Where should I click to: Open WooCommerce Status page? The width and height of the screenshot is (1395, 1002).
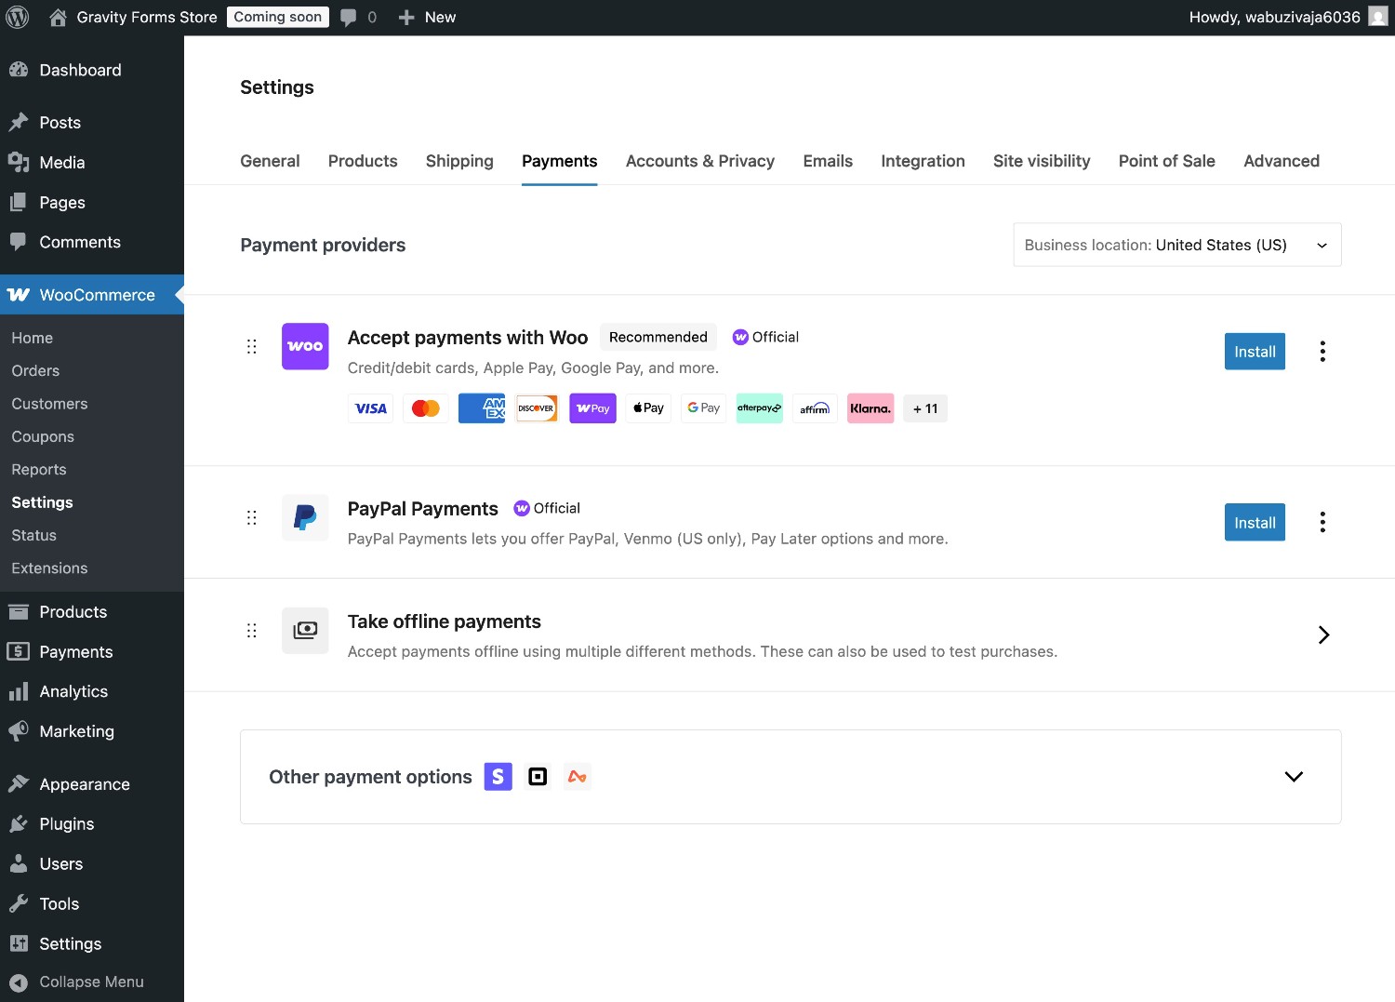34,535
